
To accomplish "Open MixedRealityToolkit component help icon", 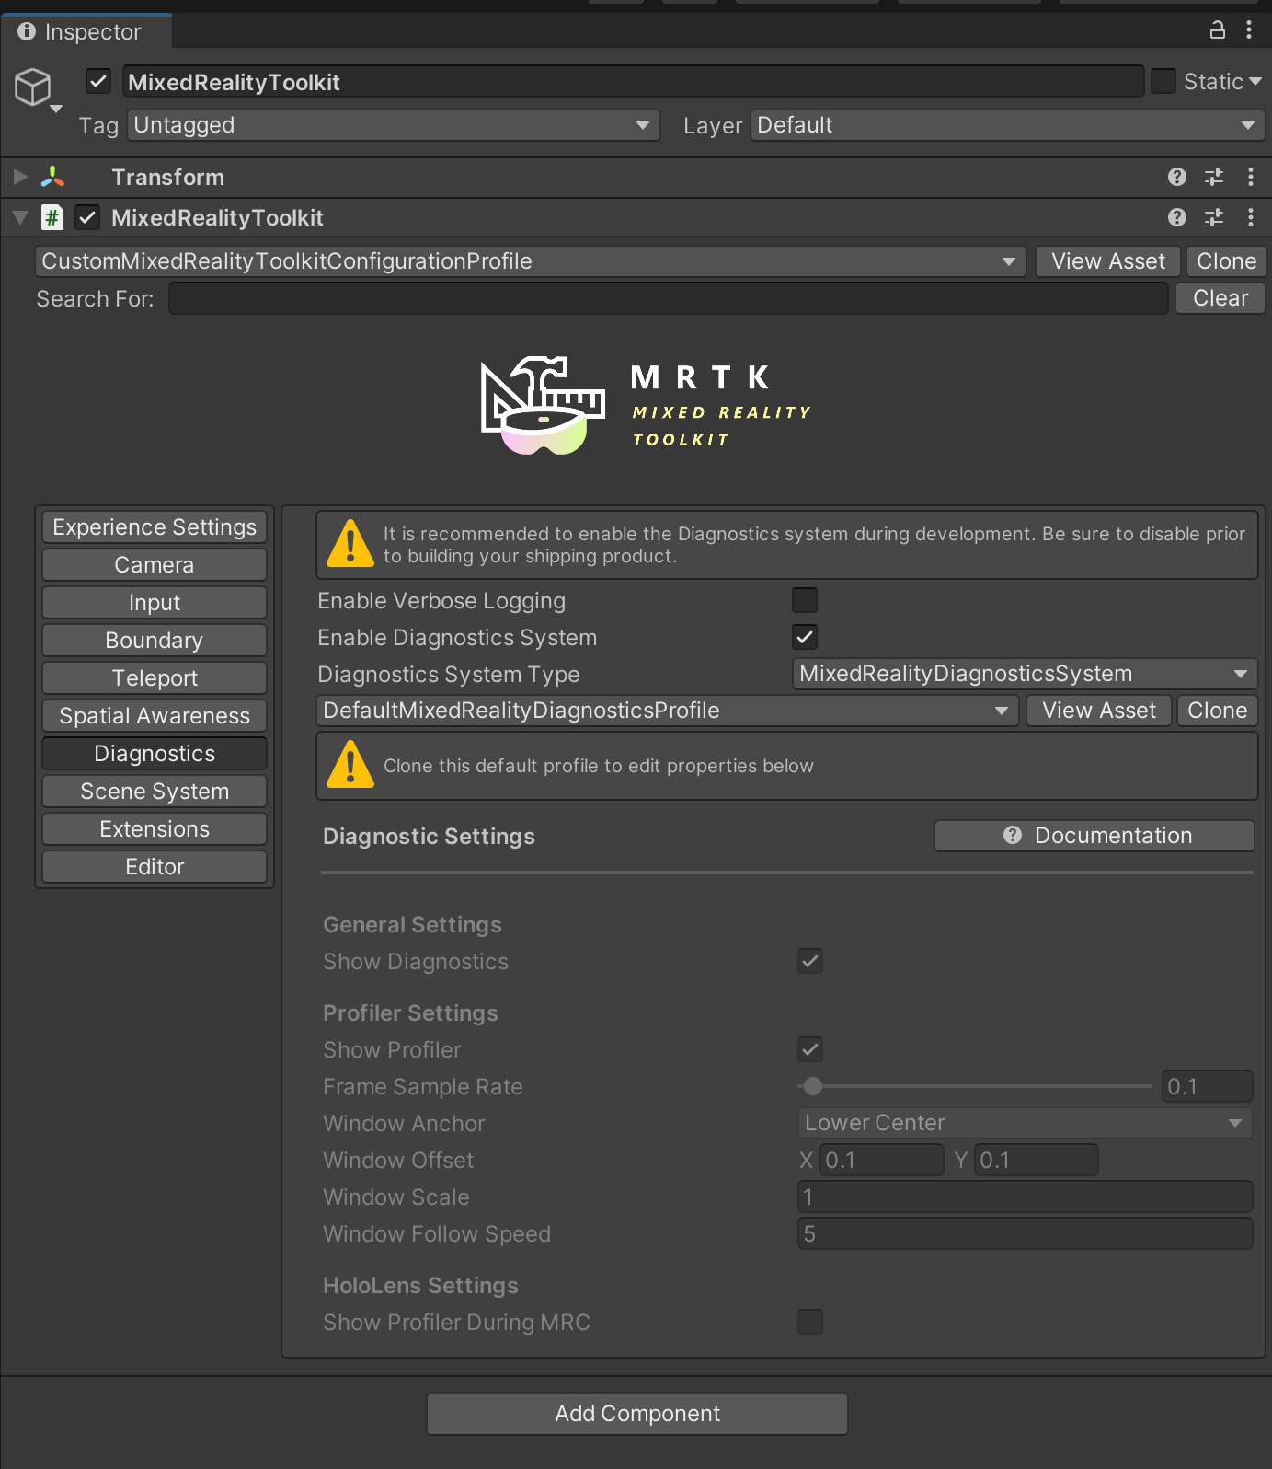I will pyautogui.click(x=1177, y=217).
